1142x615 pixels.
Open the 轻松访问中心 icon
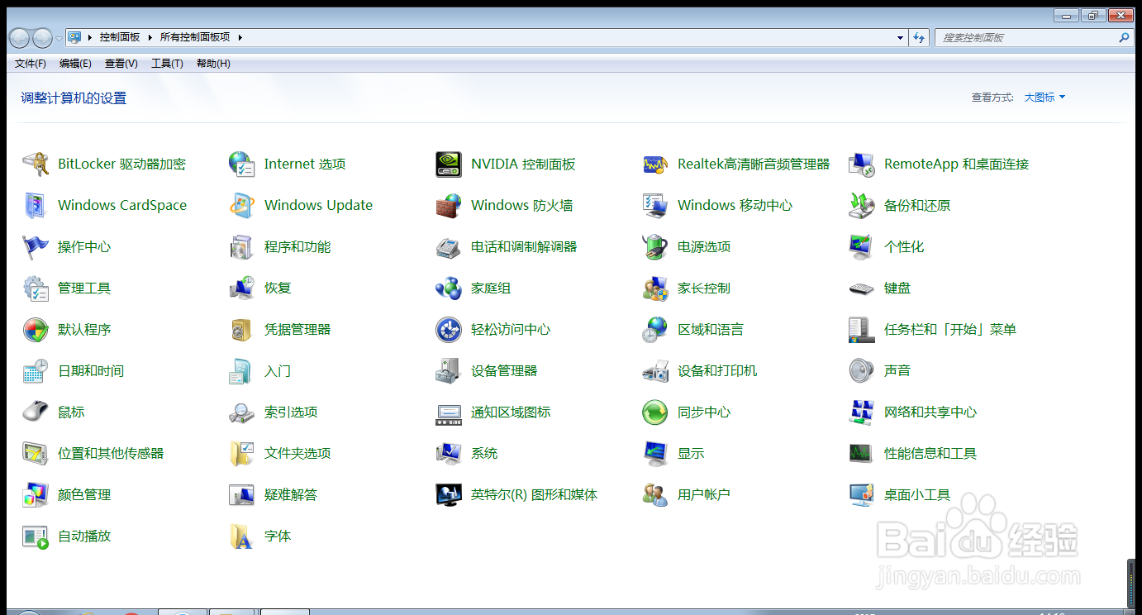449,329
